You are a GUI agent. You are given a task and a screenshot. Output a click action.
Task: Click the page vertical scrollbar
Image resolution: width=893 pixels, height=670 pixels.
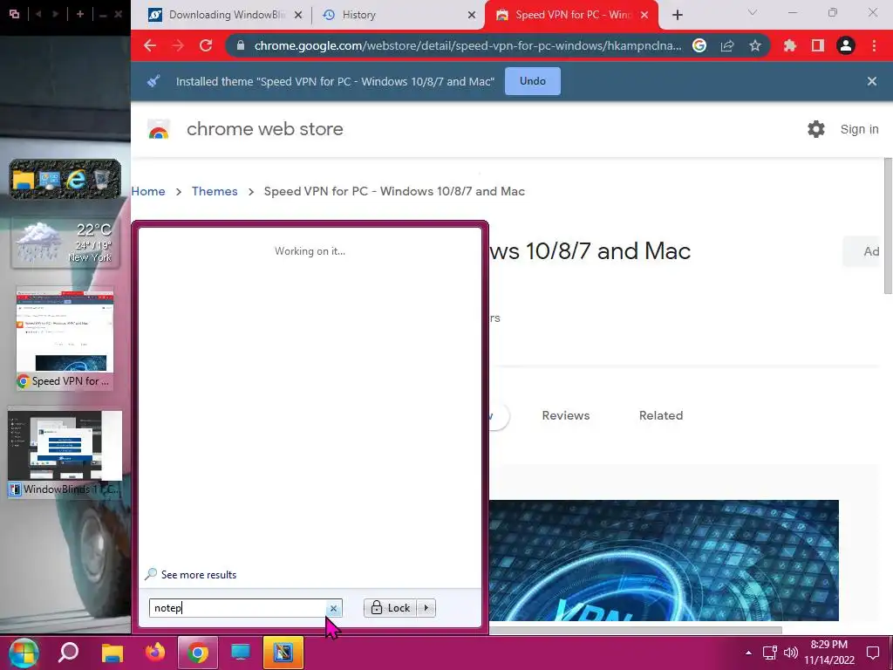(x=888, y=228)
